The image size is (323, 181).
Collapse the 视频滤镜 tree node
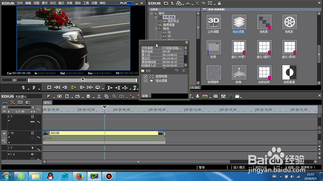[156, 17]
